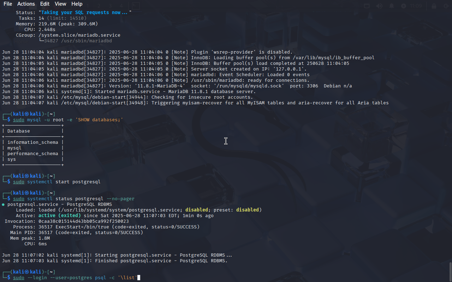Click the CGroup '/system.slice/mariadb.service' path

click(x=79, y=35)
